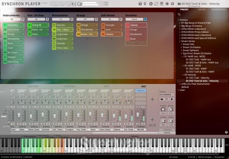Collapse the Smart Series folder
229x159 pixels.
pyautogui.click(x=180, y=41)
